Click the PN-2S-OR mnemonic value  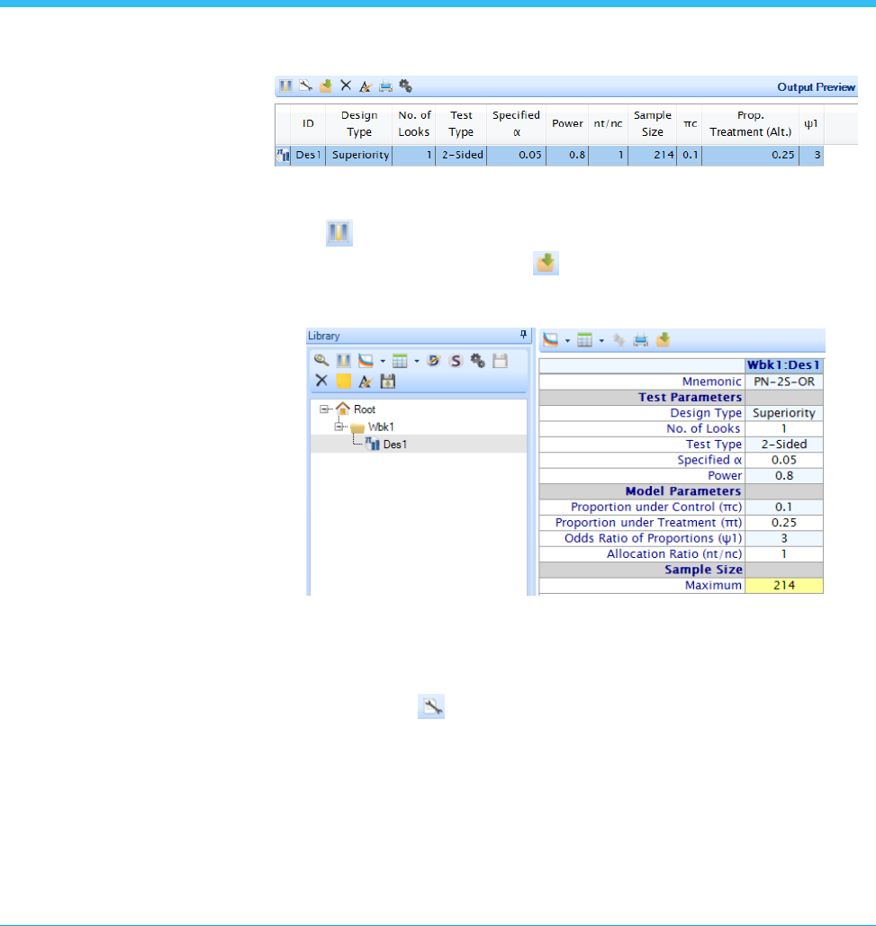coord(784,382)
